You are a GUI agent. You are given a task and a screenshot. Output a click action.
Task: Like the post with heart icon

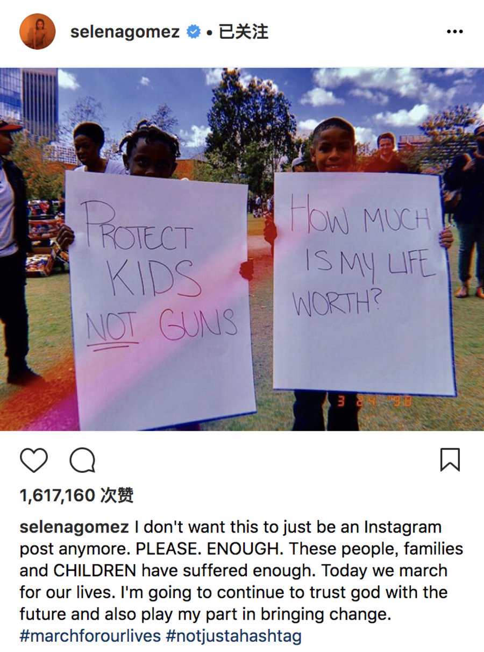click(x=34, y=460)
